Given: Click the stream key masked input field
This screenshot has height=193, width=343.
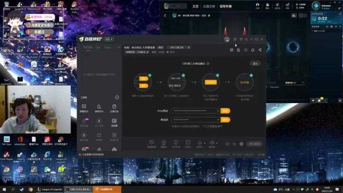Looking at the screenshot, I should [196, 120].
